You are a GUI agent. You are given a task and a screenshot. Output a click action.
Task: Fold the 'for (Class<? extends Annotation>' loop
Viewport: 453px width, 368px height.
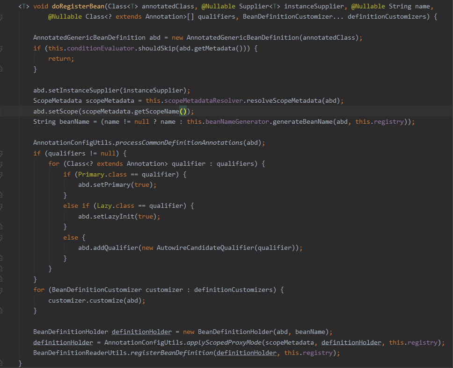(1, 163)
